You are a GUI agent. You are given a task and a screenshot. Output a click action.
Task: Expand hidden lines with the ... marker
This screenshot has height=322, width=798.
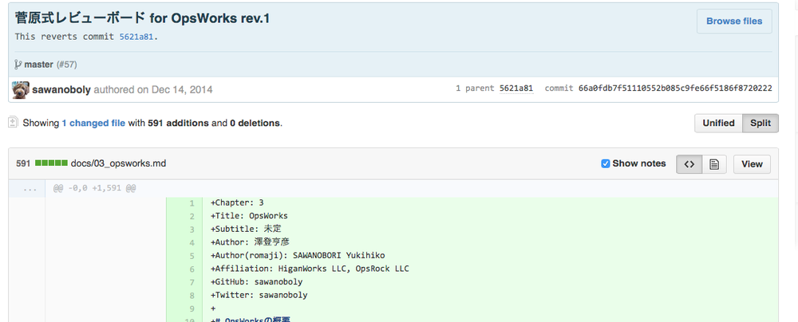[x=30, y=189]
